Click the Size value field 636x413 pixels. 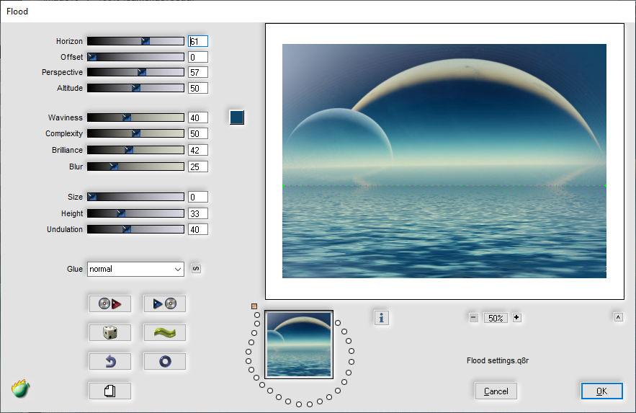198,197
